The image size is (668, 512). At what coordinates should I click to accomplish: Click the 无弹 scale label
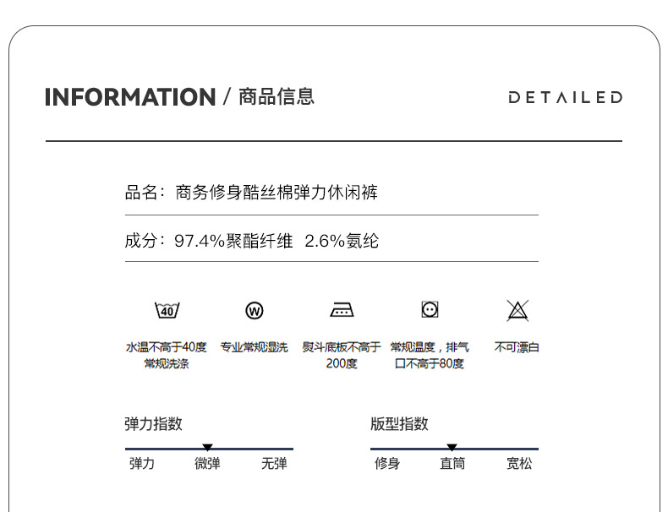pyautogui.click(x=274, y=463)
